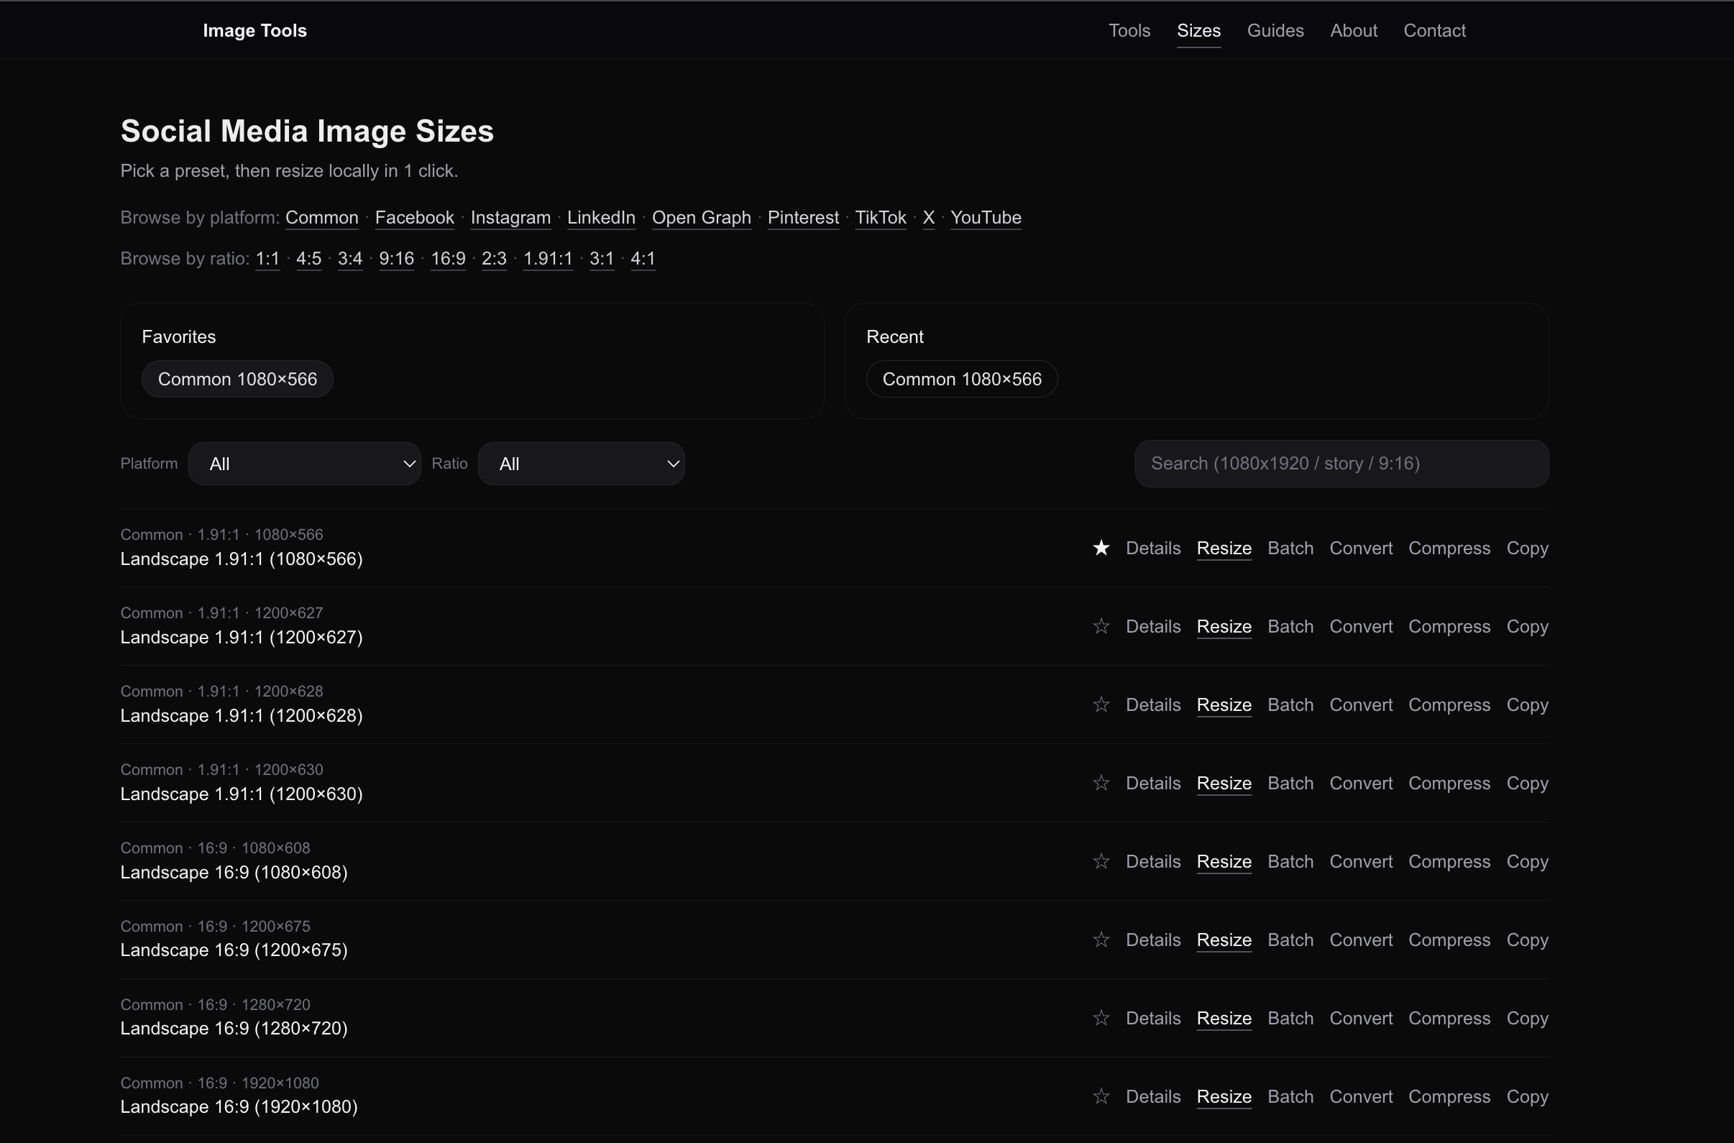Compress the Landscape 16:9 (1200×675) preset
The height and width of the screenshot is (1143, 1734).
click(1449, 940)
